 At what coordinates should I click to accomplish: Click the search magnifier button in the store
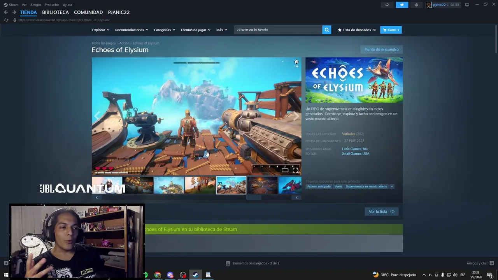pyautogui.click(x=327, y=30)
